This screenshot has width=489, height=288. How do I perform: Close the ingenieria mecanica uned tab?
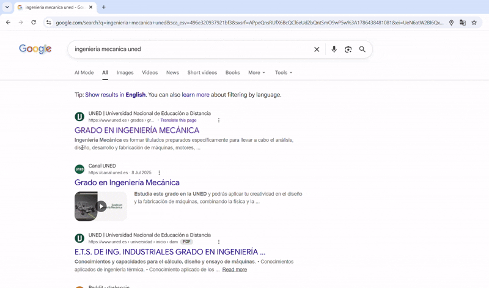click(90, 7)
